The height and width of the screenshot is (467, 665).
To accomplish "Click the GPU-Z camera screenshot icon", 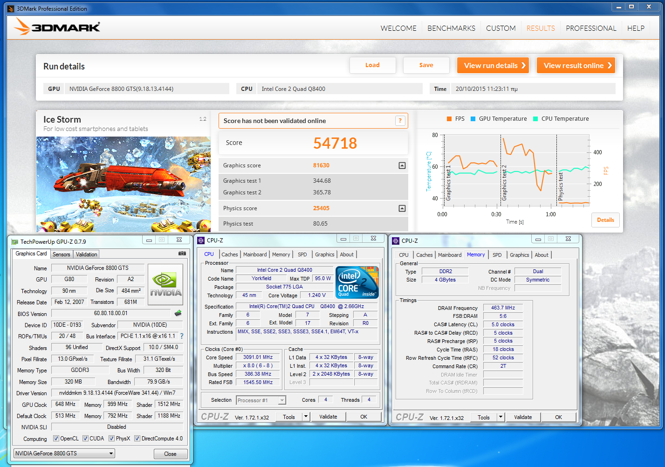I will coord(182,254).
